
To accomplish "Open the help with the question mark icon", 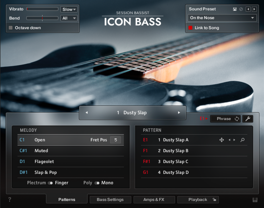I will pyautogui.click(x=10, y=200).
